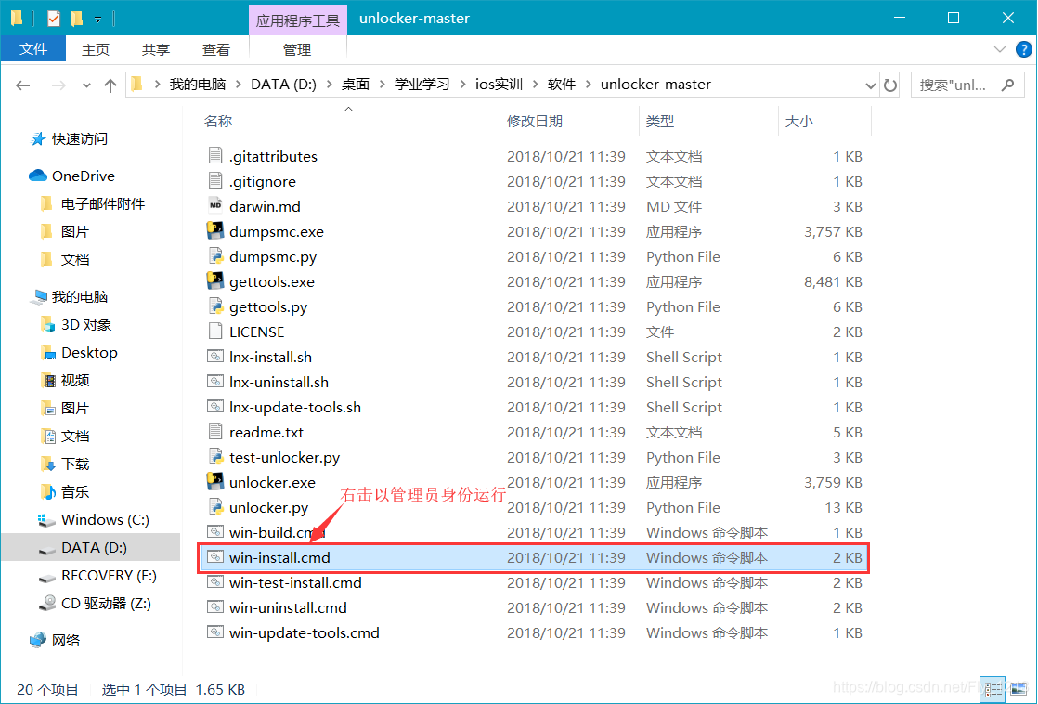Screen dimensions: 1038x704
Task: Click the New Folder quick access icon
Action: [77, 19]
